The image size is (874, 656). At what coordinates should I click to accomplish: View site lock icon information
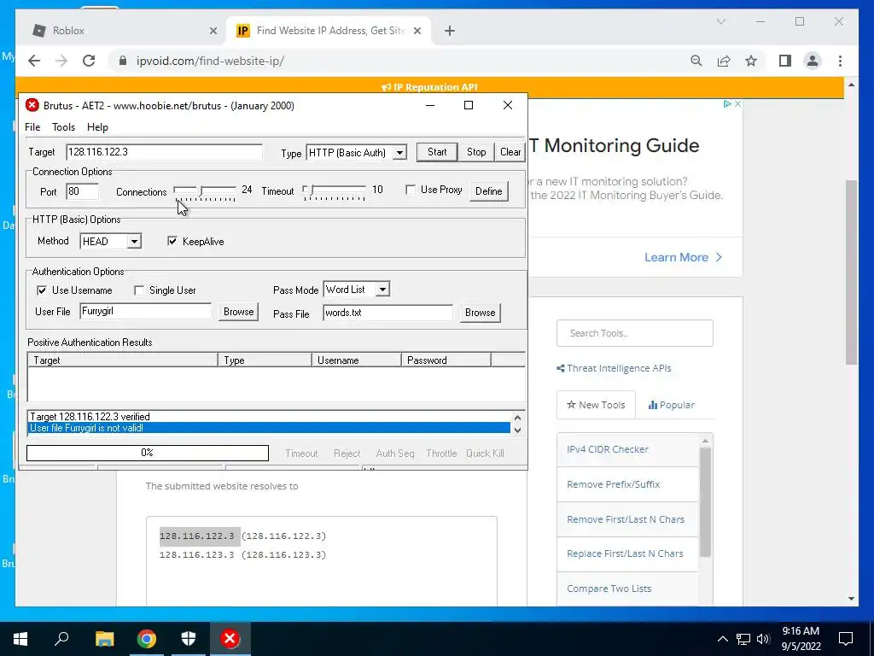click(123, 61)
